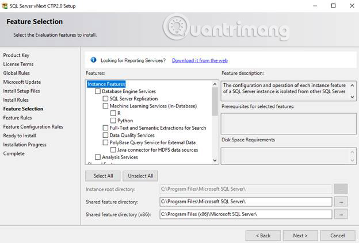Click the Disk Space Requirements box

(288, 156)
